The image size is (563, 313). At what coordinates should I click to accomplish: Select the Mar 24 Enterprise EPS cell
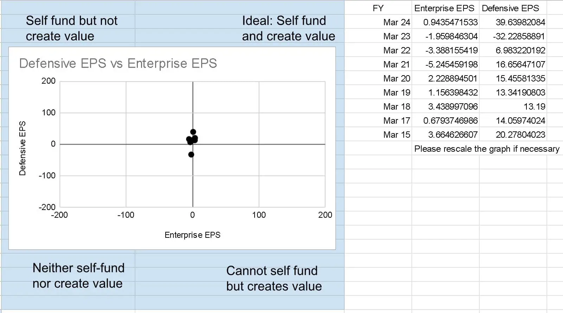pyautogui.click(x=445, y=22)
